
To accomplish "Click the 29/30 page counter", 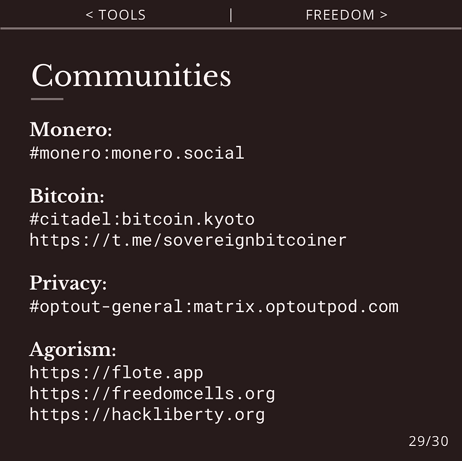I will tap(429, 441).
